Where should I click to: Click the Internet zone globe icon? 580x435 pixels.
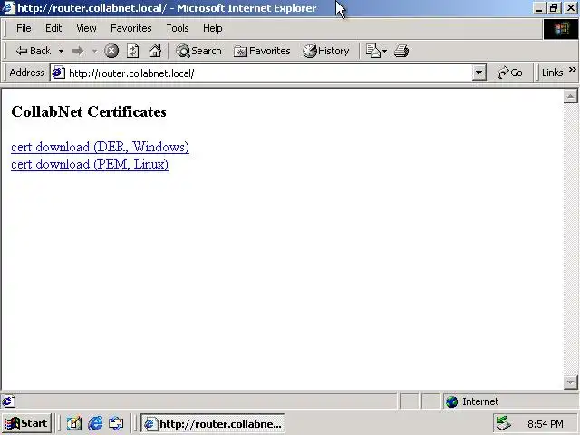point(451,401)
